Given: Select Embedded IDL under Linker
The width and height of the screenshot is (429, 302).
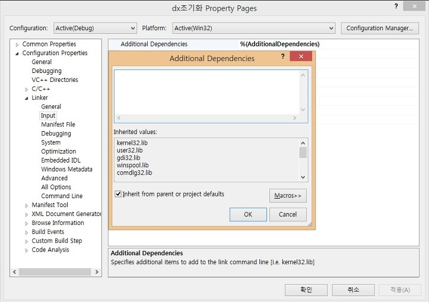Looking at the screenshot, I should click(61, 160).
